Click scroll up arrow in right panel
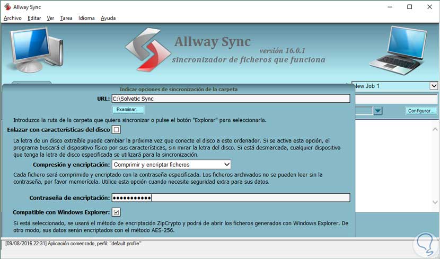The width and height of the screenshot is (440, 259). [435, 129]
